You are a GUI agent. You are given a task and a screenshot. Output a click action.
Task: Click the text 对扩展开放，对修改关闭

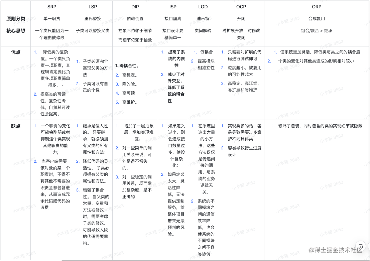click(x=241, y=34)
